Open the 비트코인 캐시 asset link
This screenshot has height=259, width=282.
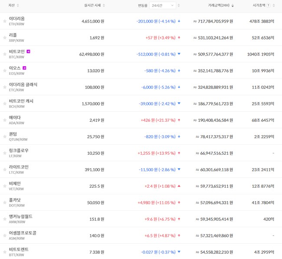coord(21,103)
